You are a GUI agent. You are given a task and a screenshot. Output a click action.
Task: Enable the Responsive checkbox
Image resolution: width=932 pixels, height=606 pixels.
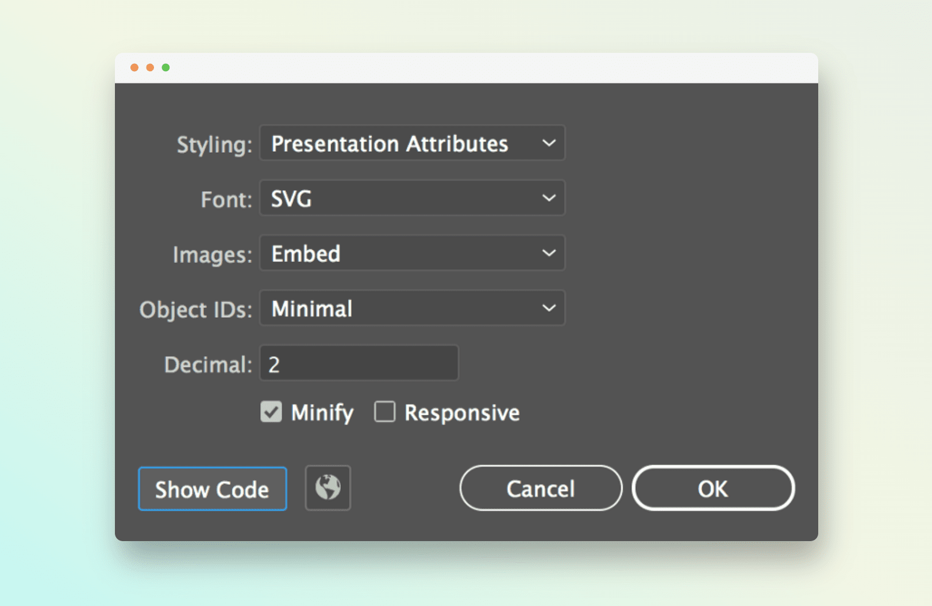384,412
